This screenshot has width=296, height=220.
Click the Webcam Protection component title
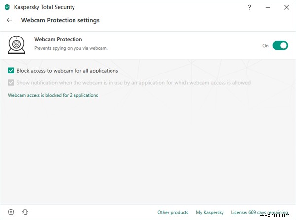[58, 39]
